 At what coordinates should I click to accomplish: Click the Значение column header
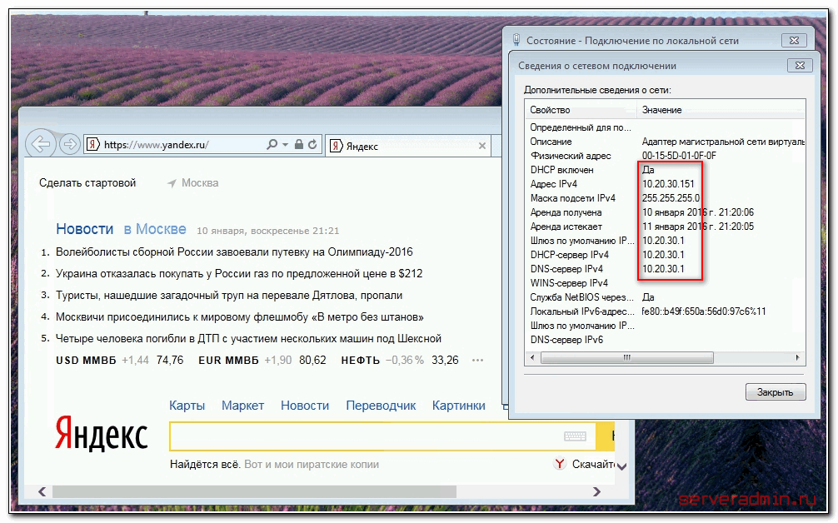[x=721, y=110]
